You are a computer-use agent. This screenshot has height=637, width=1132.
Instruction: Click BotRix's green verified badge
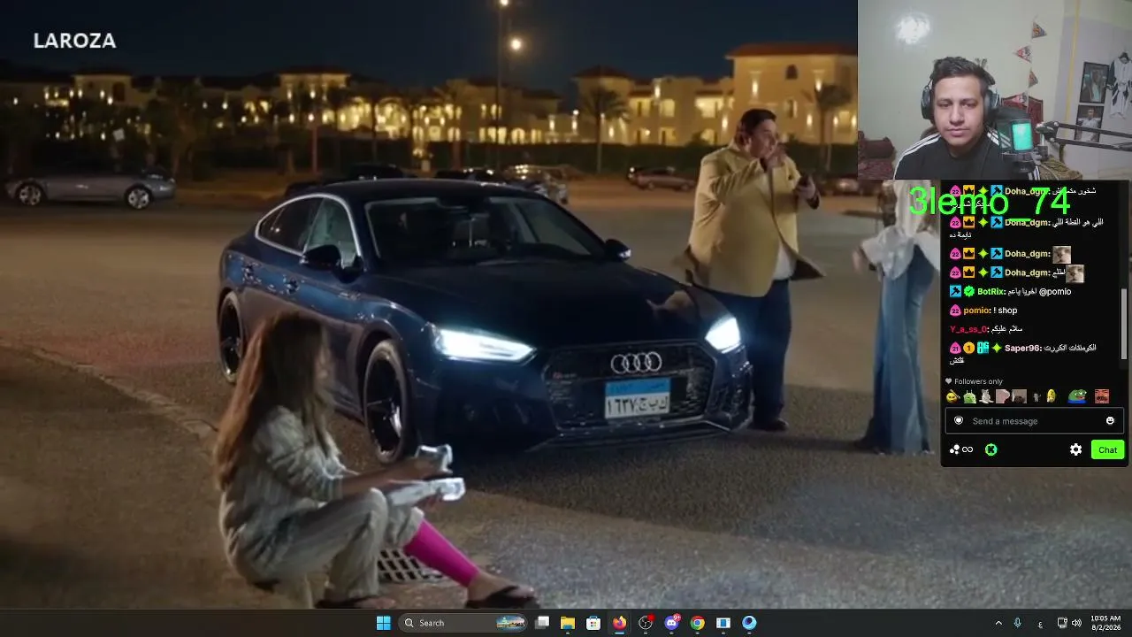(968, 291)
